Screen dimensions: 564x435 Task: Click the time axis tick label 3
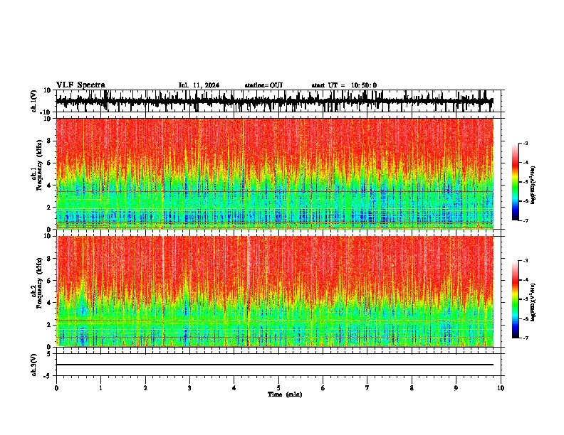(189, 388)
